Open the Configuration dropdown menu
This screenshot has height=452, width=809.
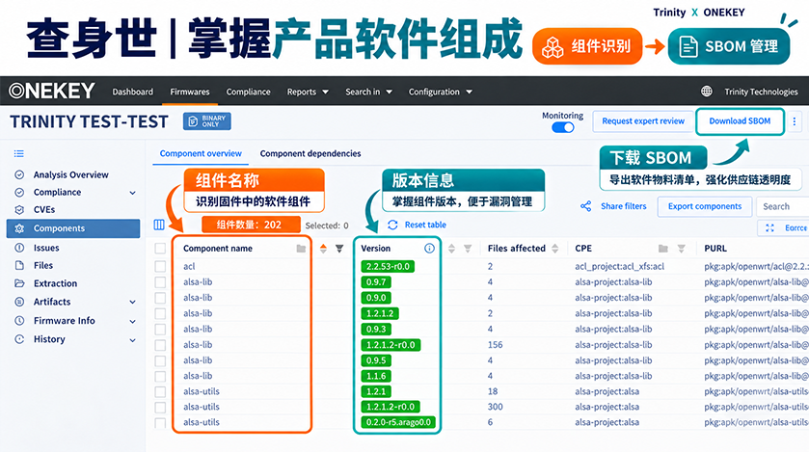click(440, 92)
